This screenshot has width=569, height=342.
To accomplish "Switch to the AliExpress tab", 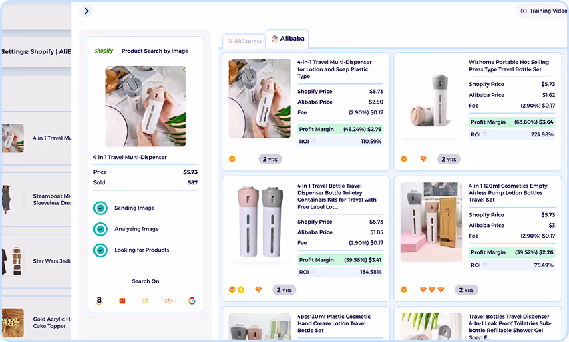I will point(244,41).
